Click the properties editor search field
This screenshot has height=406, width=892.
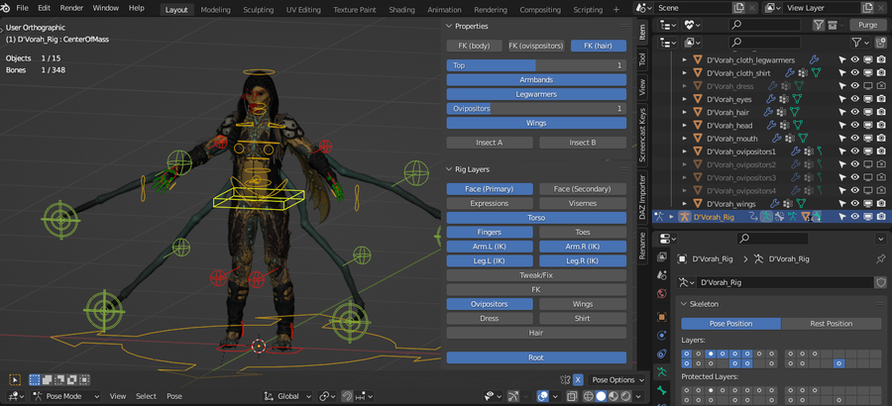tap(774, 239)
